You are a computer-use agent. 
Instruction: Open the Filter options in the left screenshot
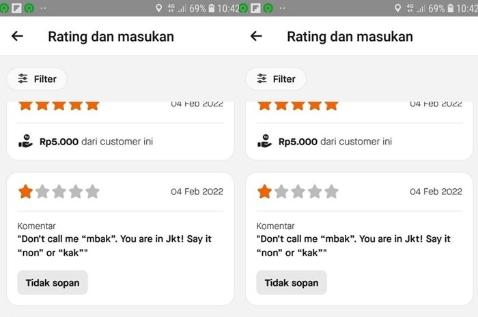[37, 79]
